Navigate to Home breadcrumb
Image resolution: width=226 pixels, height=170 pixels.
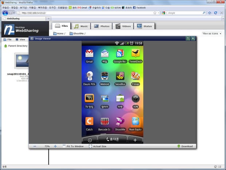[x=59, y=34]
